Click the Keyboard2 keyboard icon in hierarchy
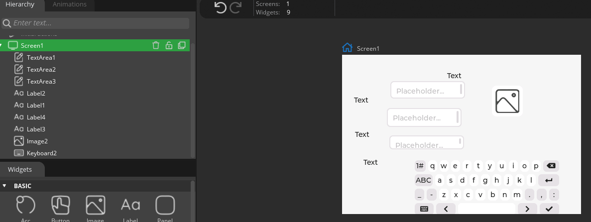The width and height of the screenshot is (591, 222). click(19, 153)
